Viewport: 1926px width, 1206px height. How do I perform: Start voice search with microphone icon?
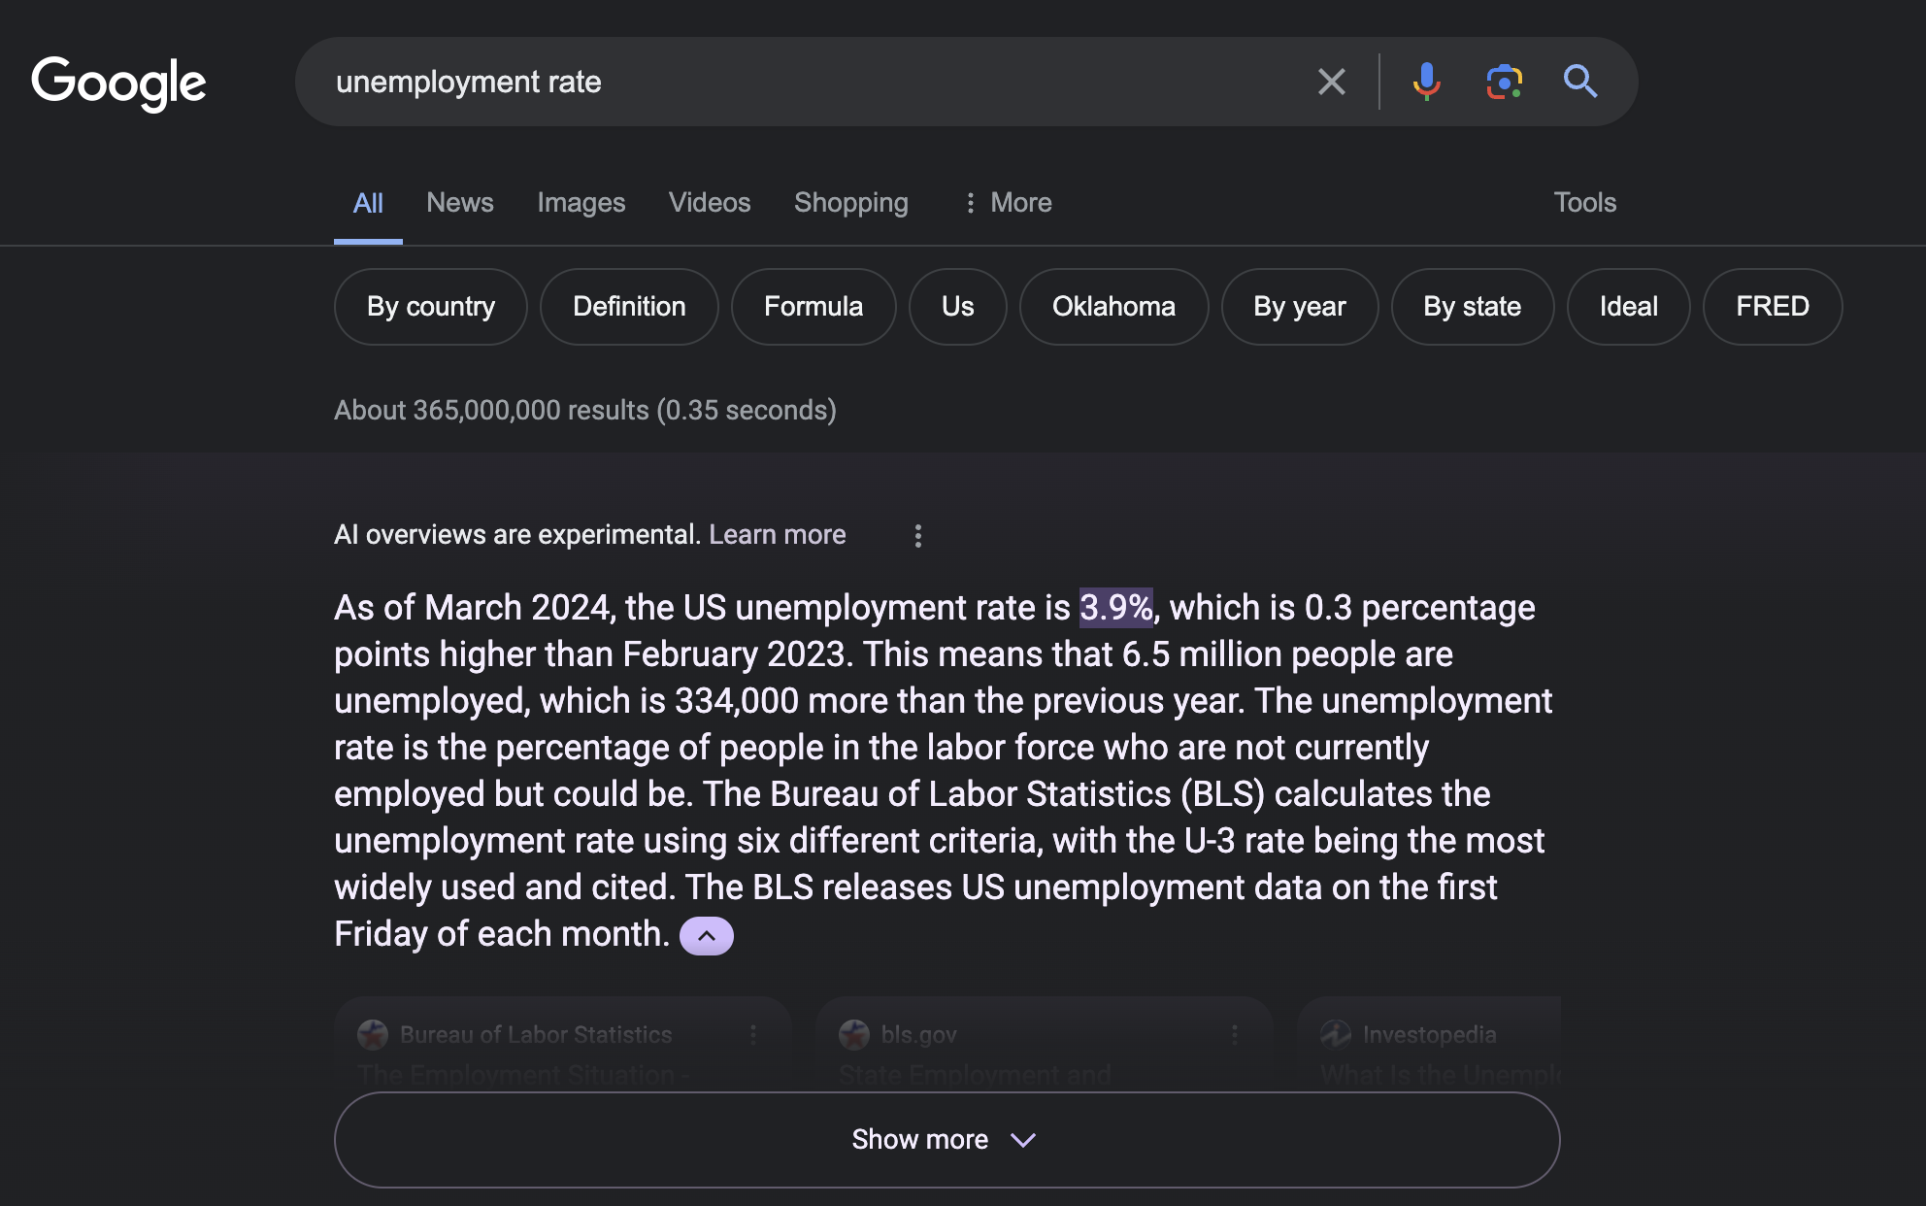[1426, 82]
